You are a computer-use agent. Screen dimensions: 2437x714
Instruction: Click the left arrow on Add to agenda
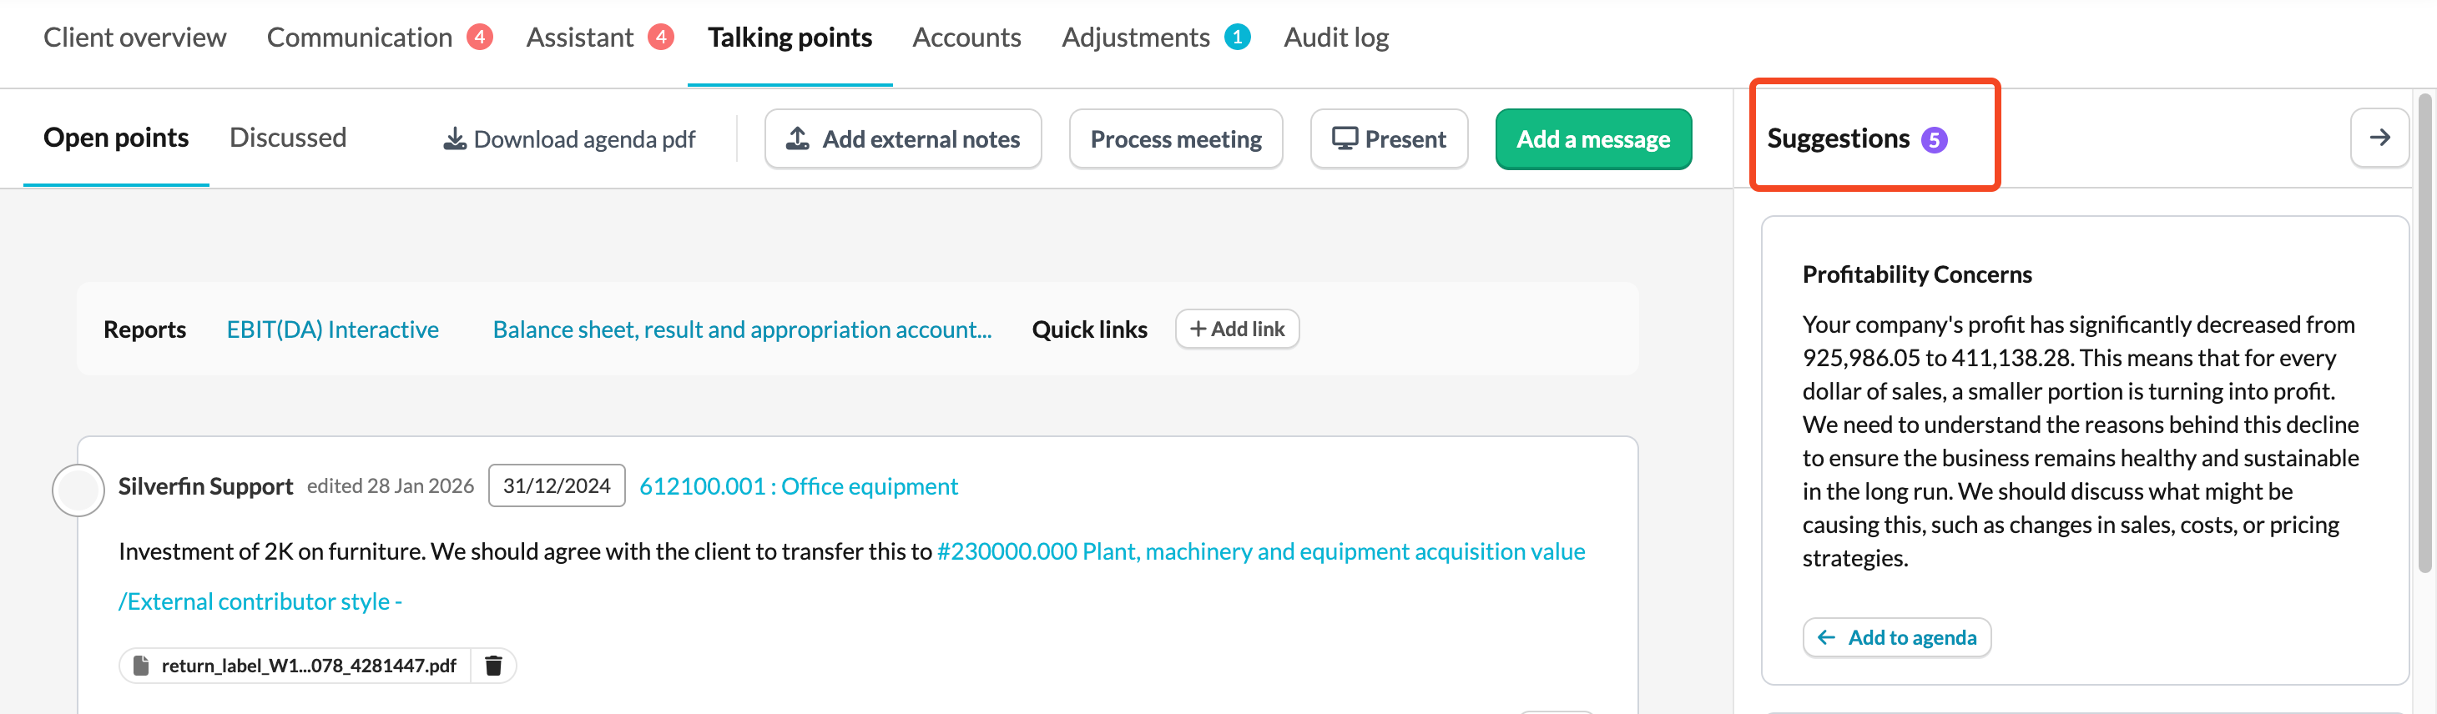(x=1826, y=637)
